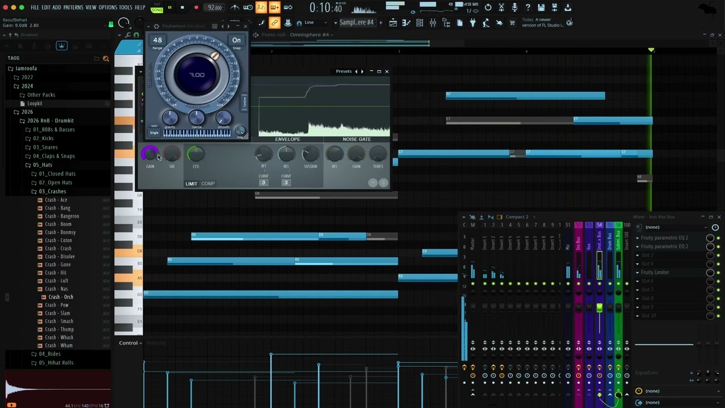Click the green fader handle on Inst Vox Bus
The width and height of the screenshot is (725, 408).
pos(599,308)
